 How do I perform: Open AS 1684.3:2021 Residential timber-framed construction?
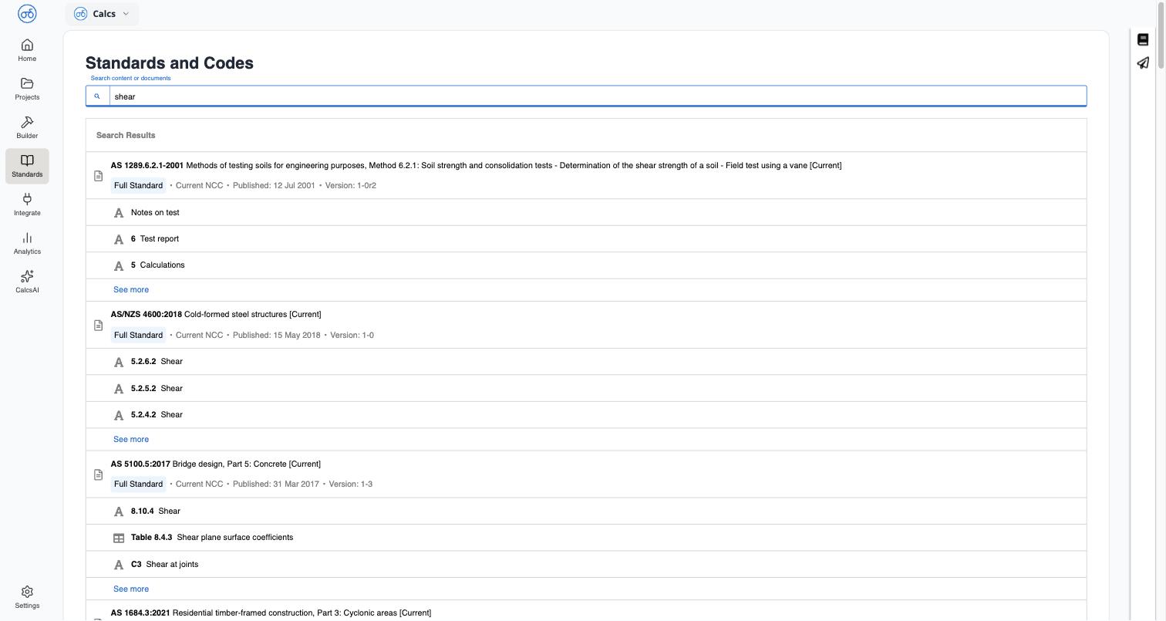click(x=271, y=613)
